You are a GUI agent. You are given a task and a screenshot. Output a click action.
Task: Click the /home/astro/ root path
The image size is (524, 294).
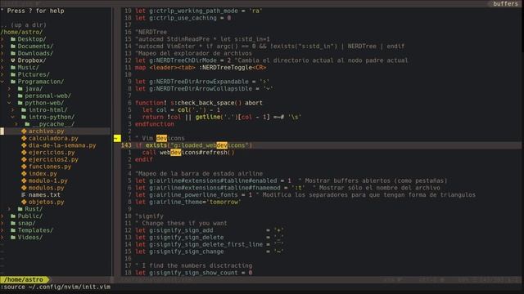click(x=22, y=32)
